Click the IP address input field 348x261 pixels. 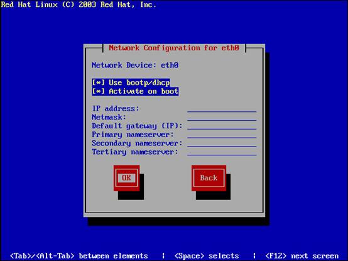(222, 109)
